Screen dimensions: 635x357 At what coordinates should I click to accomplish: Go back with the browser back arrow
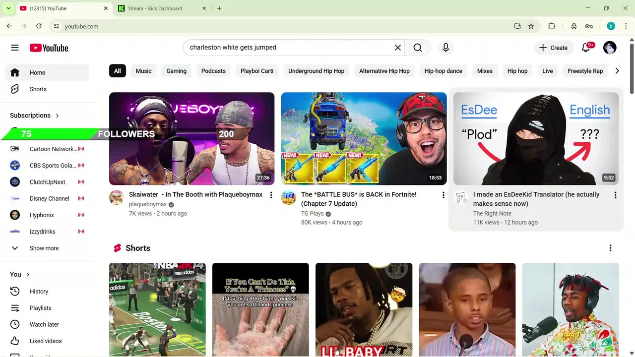pos(9,26)
